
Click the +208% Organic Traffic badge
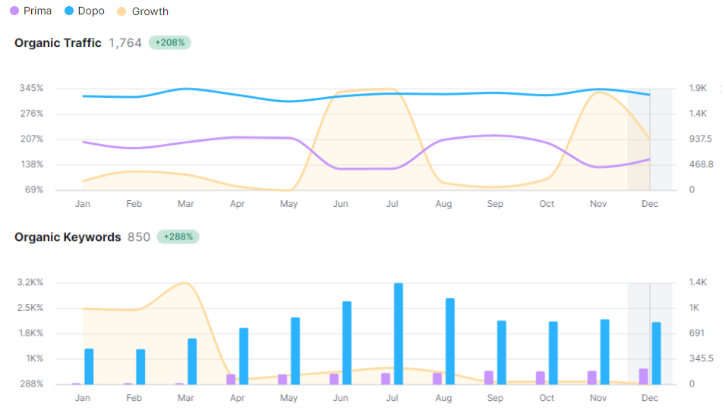click(170, 43)
